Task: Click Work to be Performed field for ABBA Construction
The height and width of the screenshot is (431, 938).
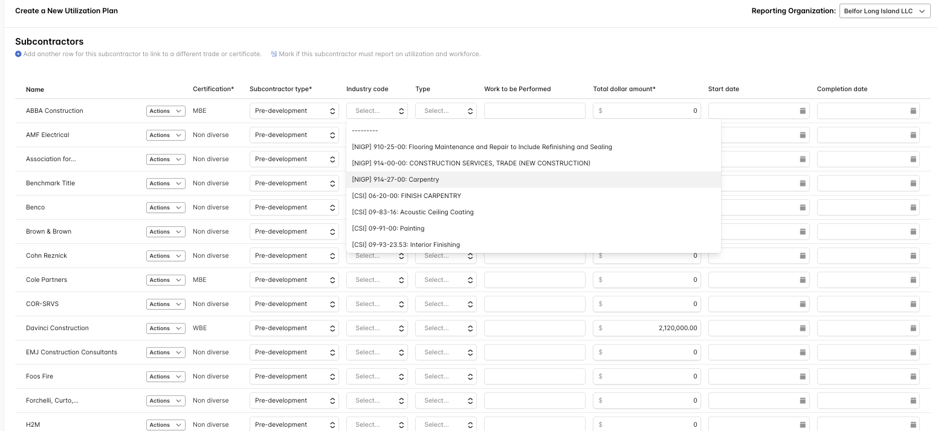Action: pos(535,111)
